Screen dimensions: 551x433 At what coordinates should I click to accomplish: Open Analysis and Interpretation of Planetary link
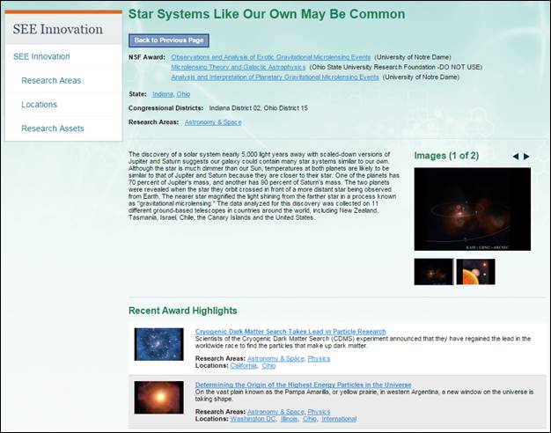tap(275, 77)
